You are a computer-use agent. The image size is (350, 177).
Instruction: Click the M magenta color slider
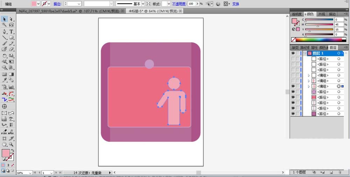(319, 24)
